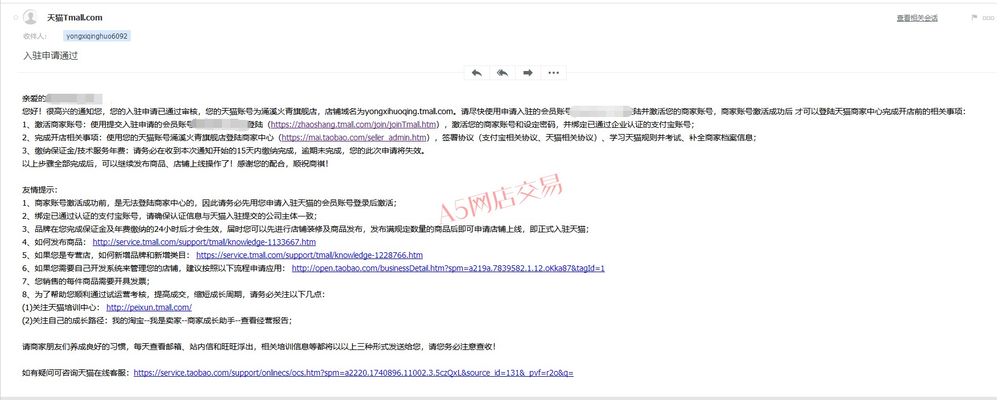Click tip 1、商家账号激活成功前

pos(209,203)
